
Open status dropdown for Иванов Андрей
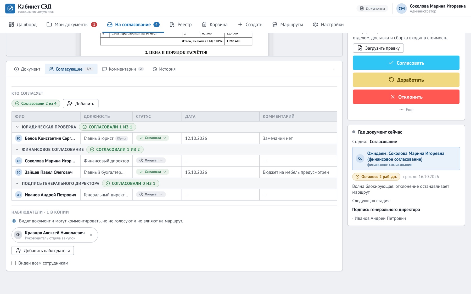pyautogui.click(x=151, y=194)
